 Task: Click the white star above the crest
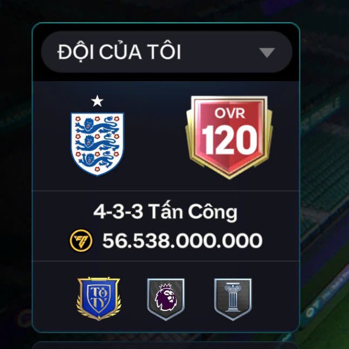click(97, 101)
